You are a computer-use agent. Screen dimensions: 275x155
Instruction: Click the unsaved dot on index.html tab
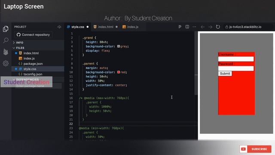(116, 27)
